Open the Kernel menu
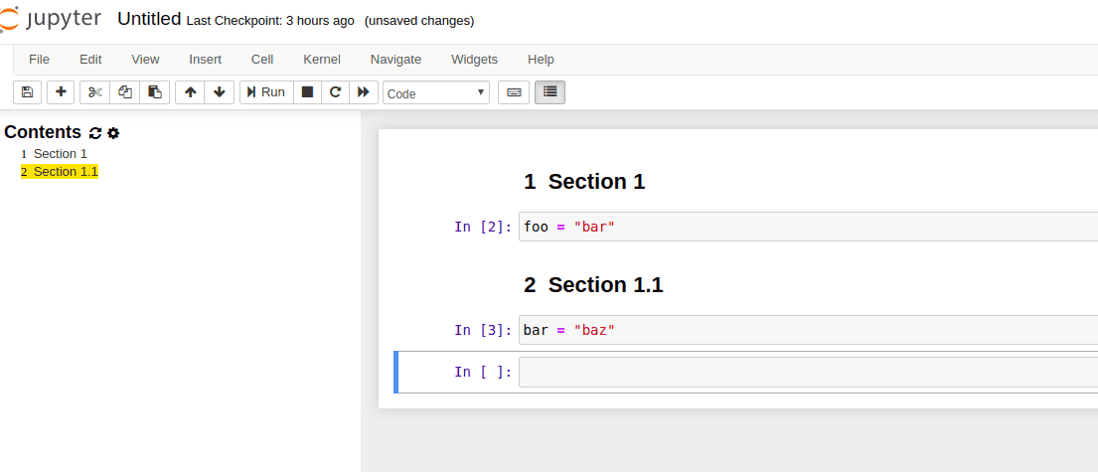Viewport: 1098px width, 472px height. point(321,60)
